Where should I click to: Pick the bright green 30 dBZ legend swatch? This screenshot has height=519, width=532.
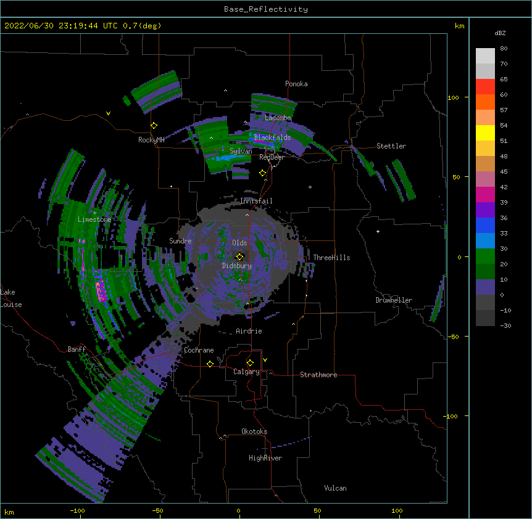(485, 256)
